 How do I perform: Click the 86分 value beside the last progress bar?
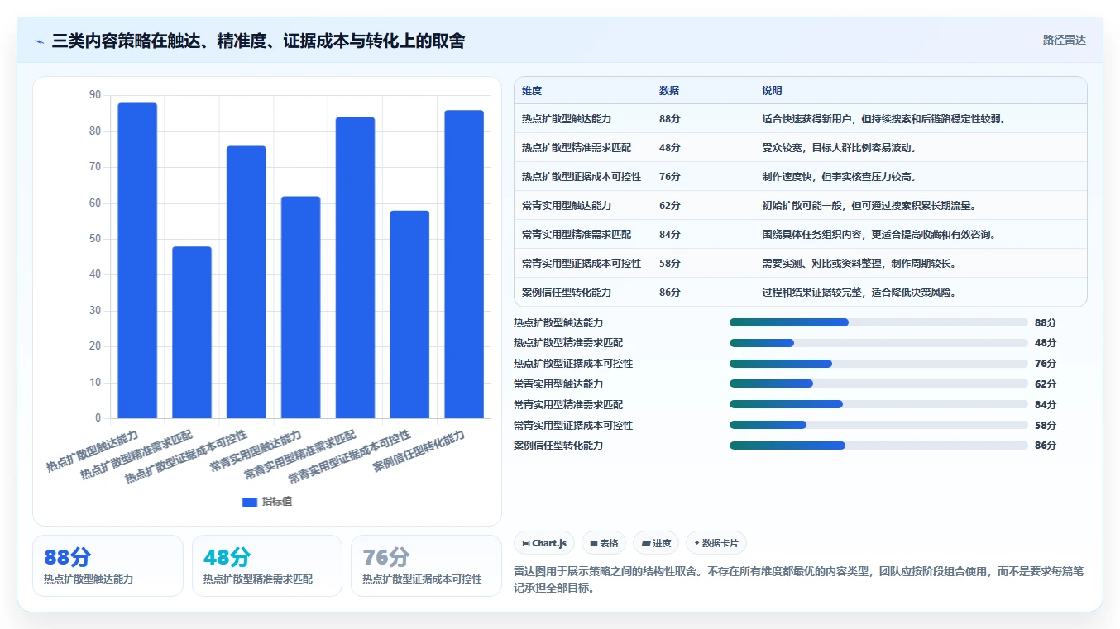pyautogui.click(x=1046, y=446)
